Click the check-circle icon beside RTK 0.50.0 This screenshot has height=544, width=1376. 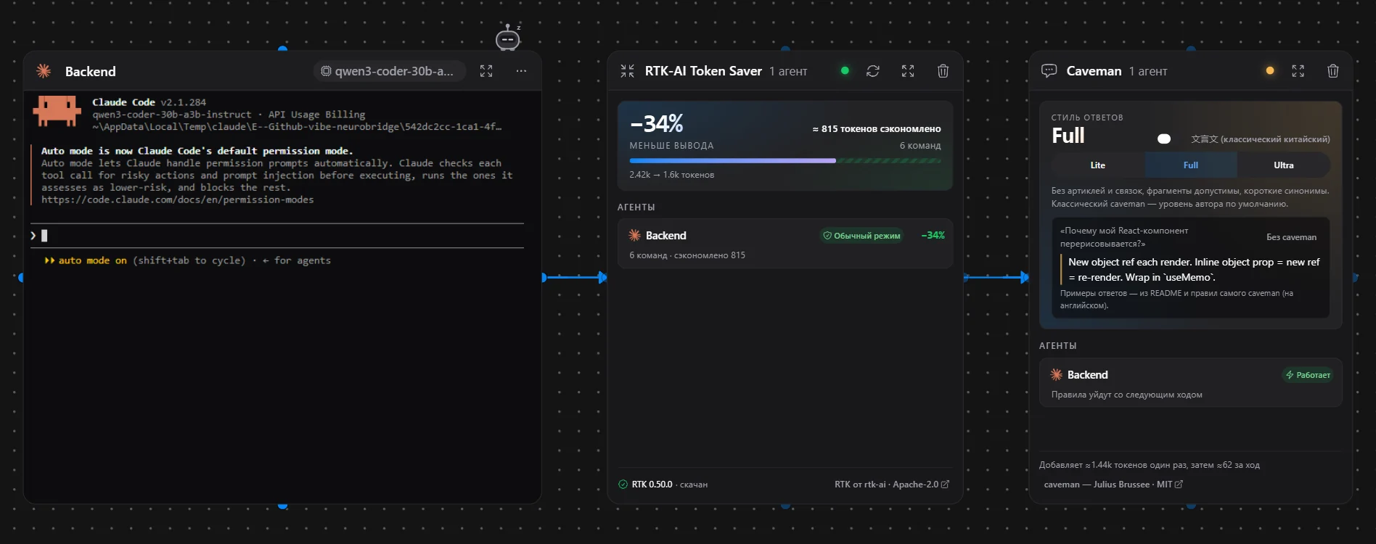pyautogui.click(x=623, y=485)
